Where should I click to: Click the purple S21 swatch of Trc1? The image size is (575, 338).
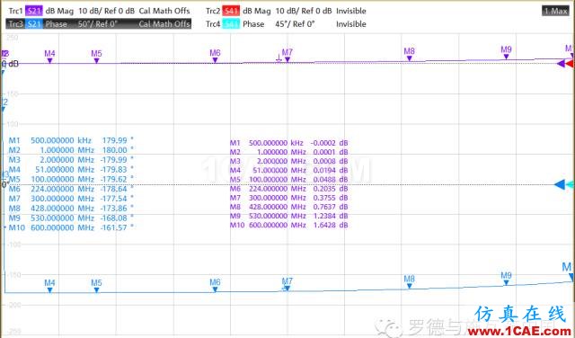coord(34,11)
